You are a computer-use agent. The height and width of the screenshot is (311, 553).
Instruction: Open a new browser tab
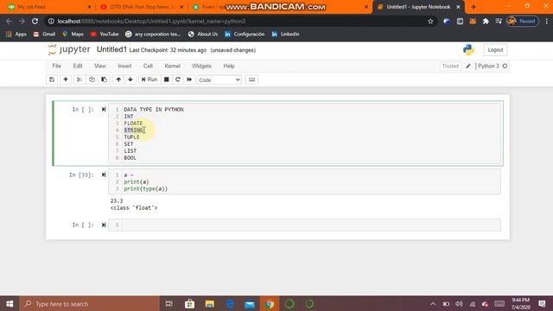click(x=474, y=7)
